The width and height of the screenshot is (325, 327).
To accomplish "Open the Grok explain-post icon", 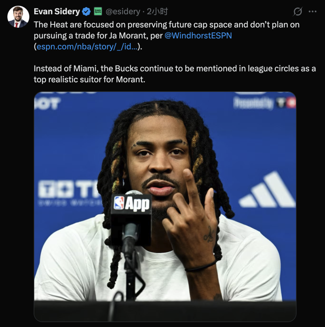I will 298,12.
